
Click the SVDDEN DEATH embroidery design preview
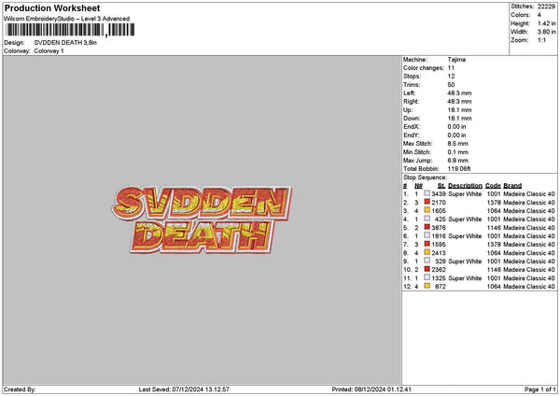tap(202, 220)
